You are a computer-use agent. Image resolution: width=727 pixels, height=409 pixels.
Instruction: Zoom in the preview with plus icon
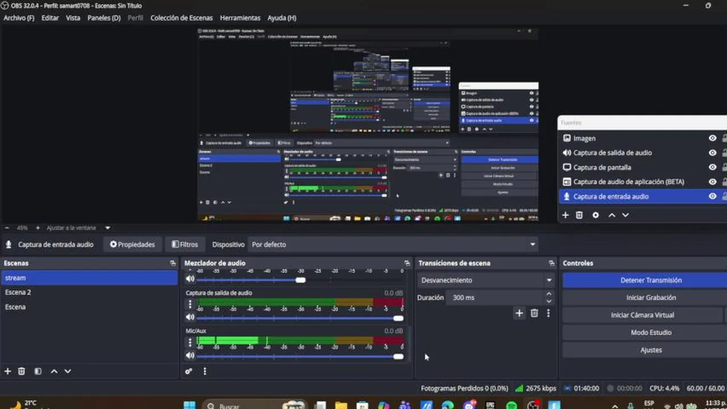38,228
